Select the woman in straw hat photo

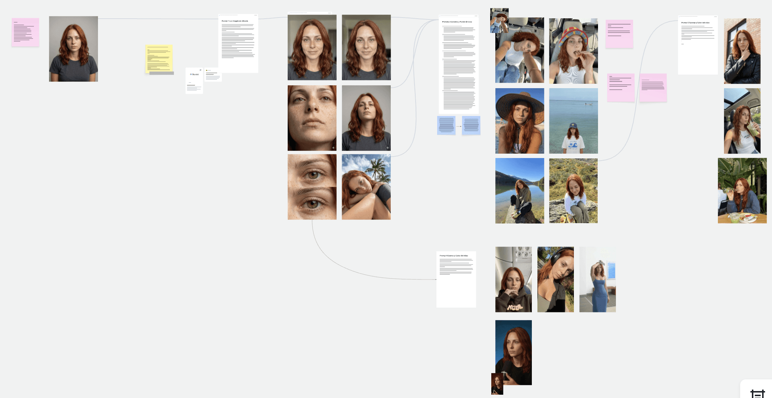[x=519, y=121]
